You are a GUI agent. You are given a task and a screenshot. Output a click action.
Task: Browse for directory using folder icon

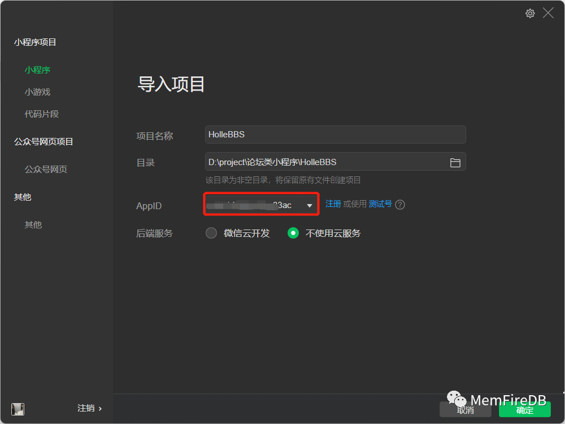[x=455, y=163]
